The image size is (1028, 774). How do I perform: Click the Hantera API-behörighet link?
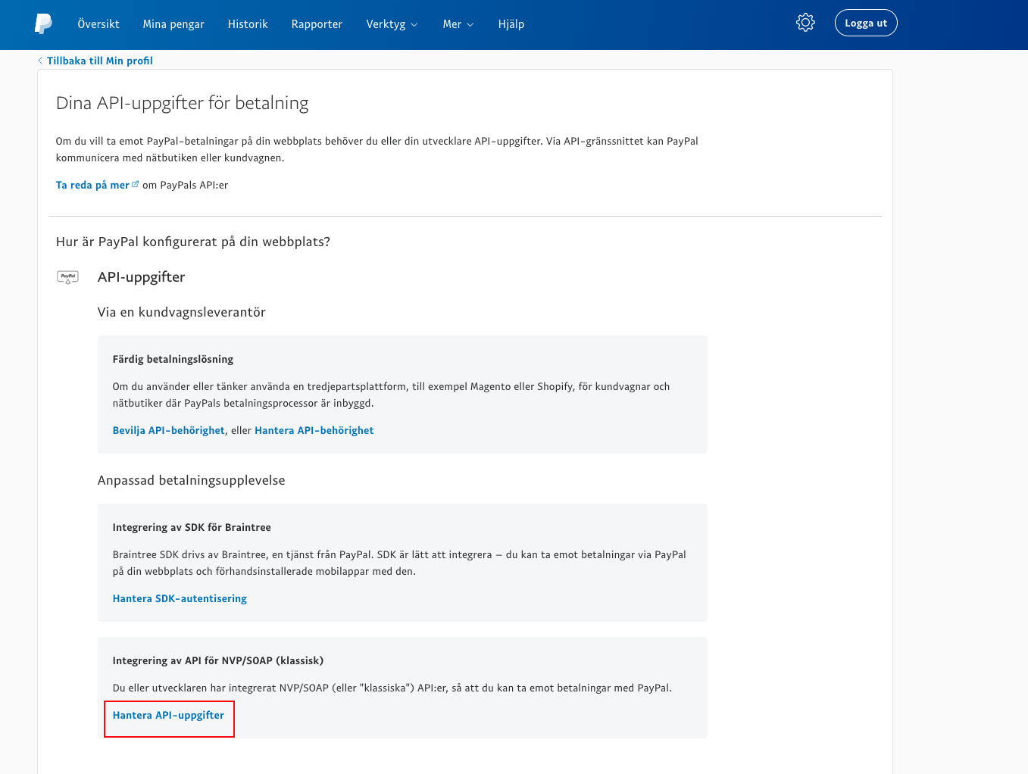tap(314, 430)
